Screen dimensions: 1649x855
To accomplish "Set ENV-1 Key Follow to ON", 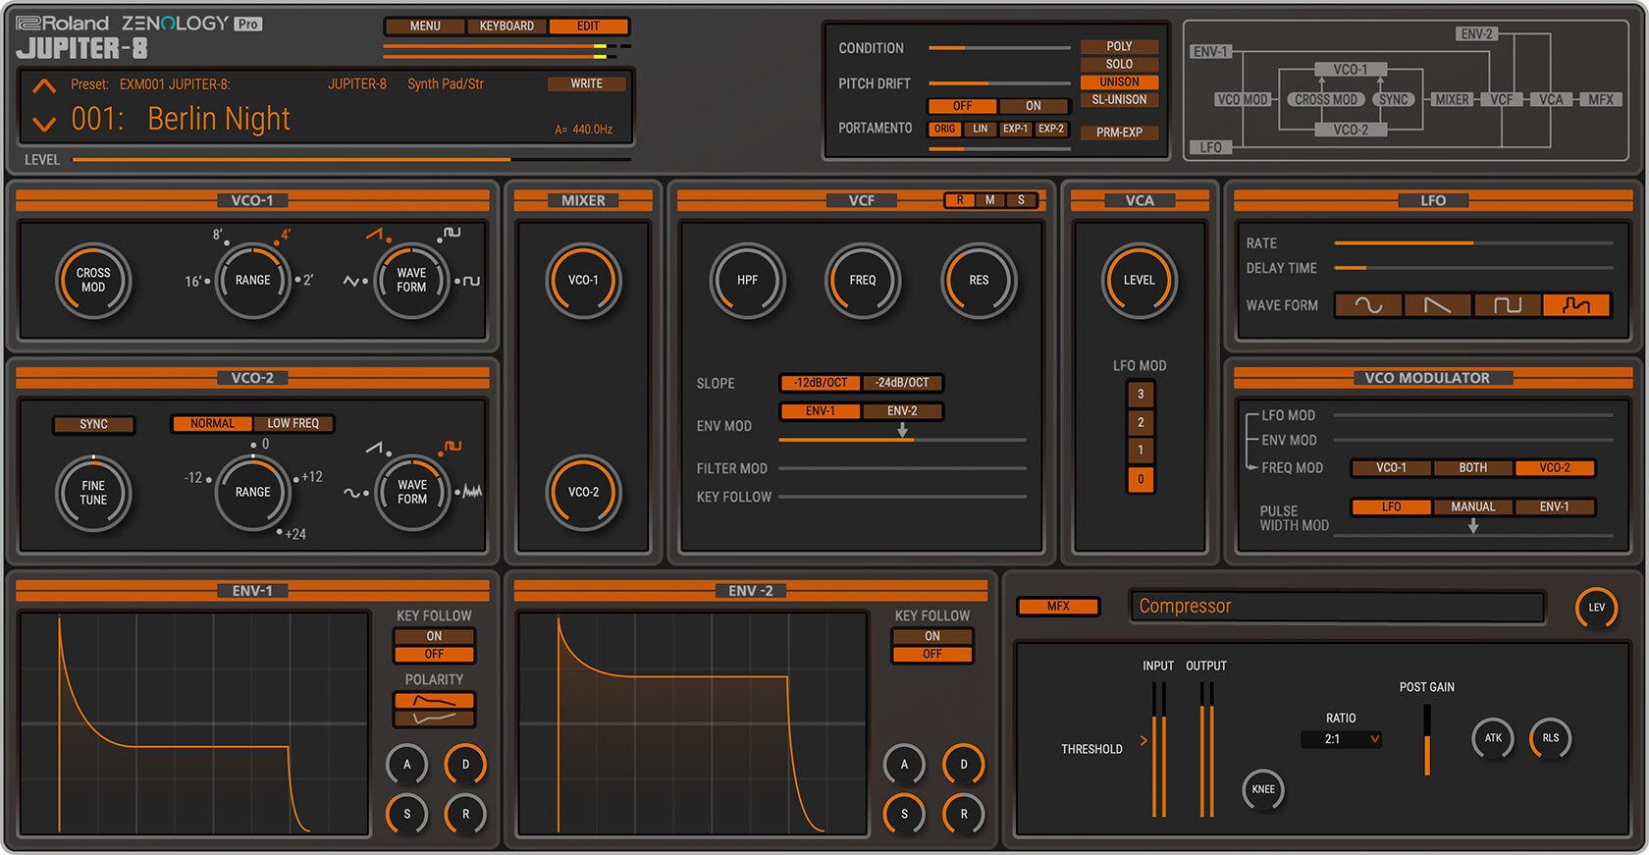I will tap(434, 636).
